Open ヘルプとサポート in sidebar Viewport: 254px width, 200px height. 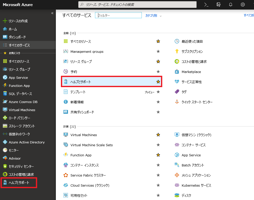click(19, 183)
